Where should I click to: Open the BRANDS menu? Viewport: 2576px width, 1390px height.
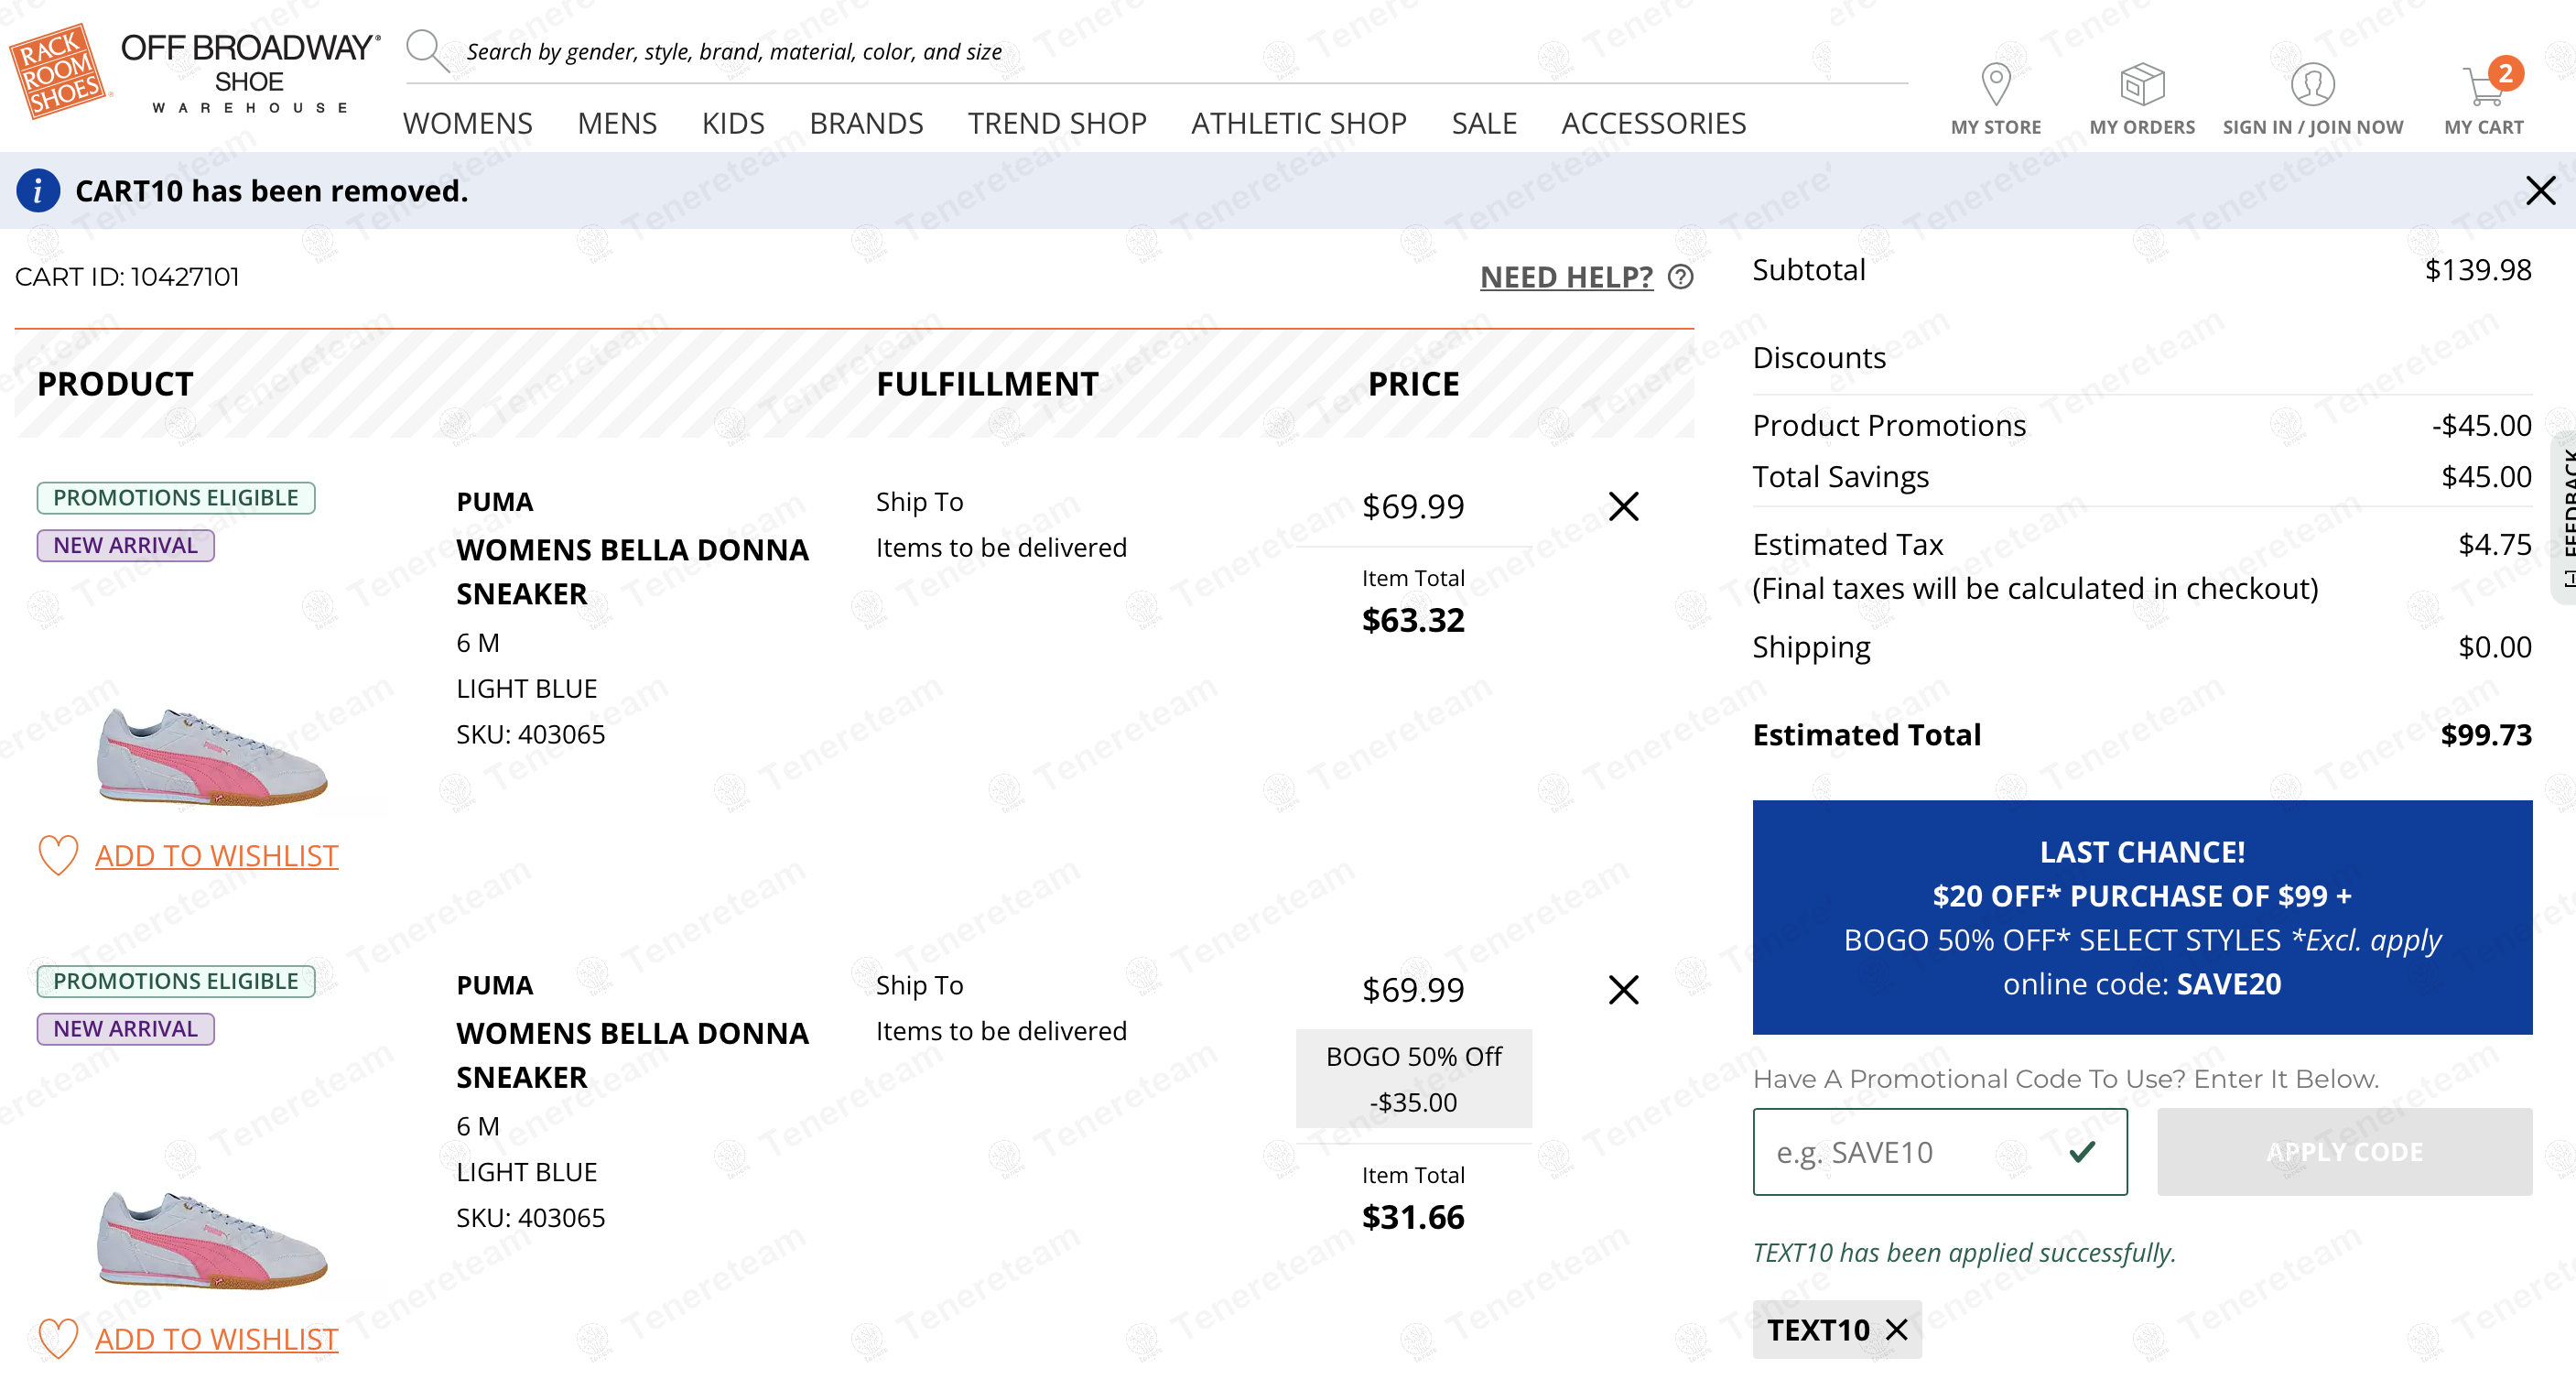coord(866,123)
